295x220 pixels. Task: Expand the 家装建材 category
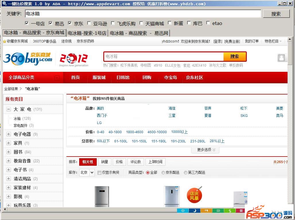[x=9, y=188]
